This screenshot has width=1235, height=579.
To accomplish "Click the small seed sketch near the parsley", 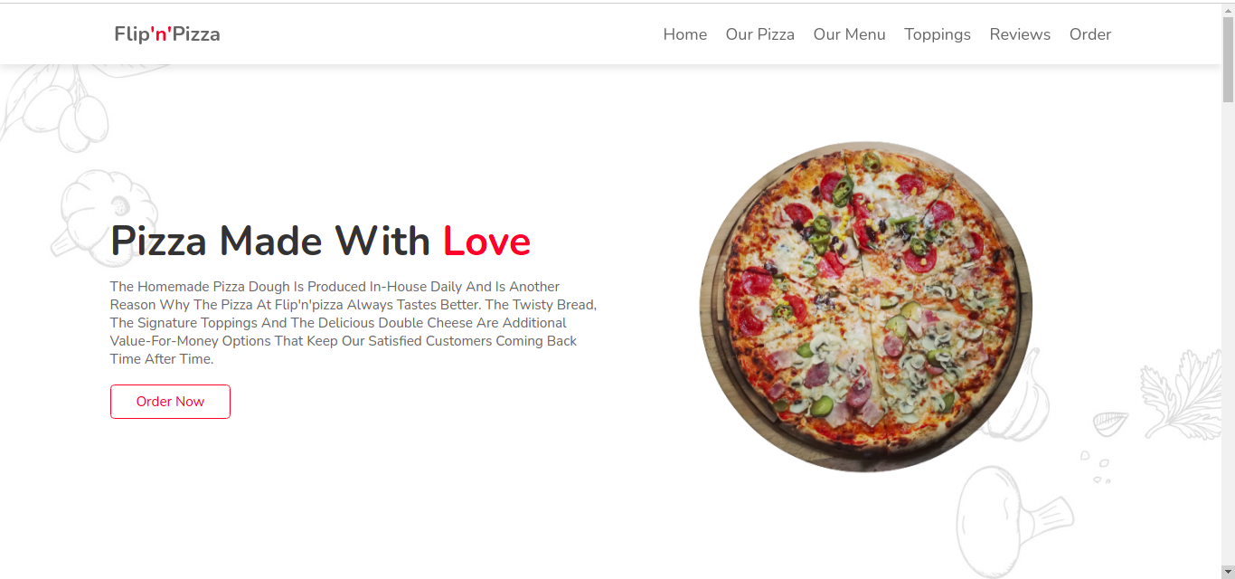I will click(1110, 422).
